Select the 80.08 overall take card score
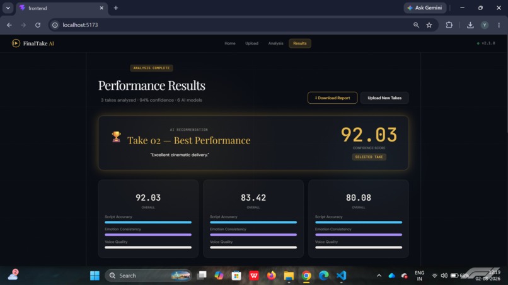The width and height of the screenshot is (508, 285). pyautogui.click(x=359, y=198)
